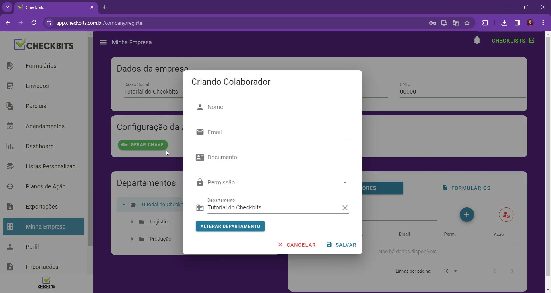The height and width of the screenshot is (293, 551).
Task: Click the sidebar vertical scrollbar
Action: point(90,142)
